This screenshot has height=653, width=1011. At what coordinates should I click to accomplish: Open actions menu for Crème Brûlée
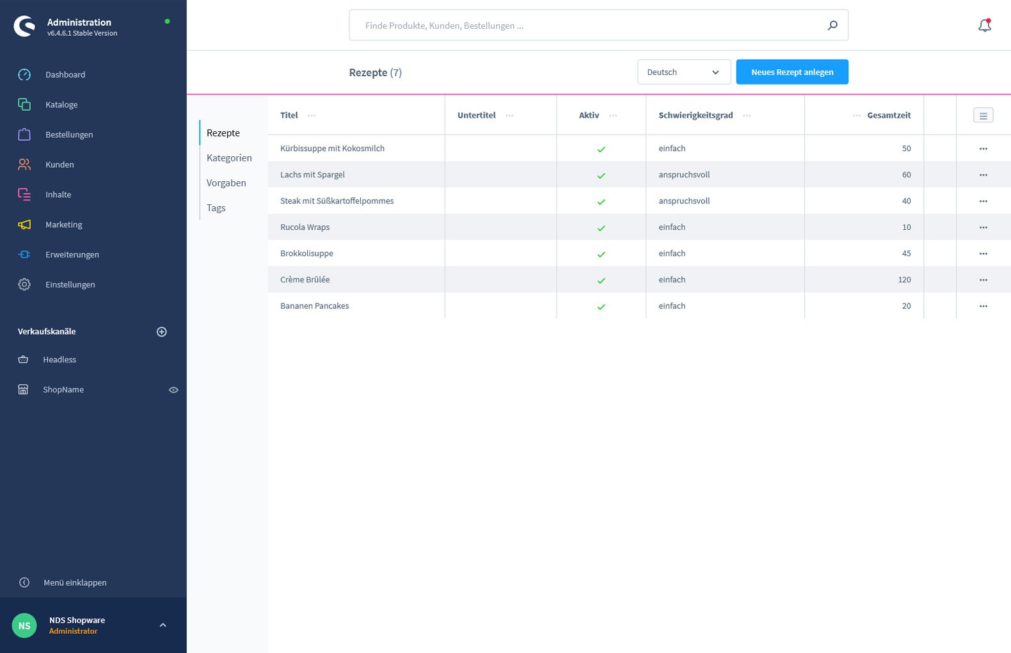[983, 280]
